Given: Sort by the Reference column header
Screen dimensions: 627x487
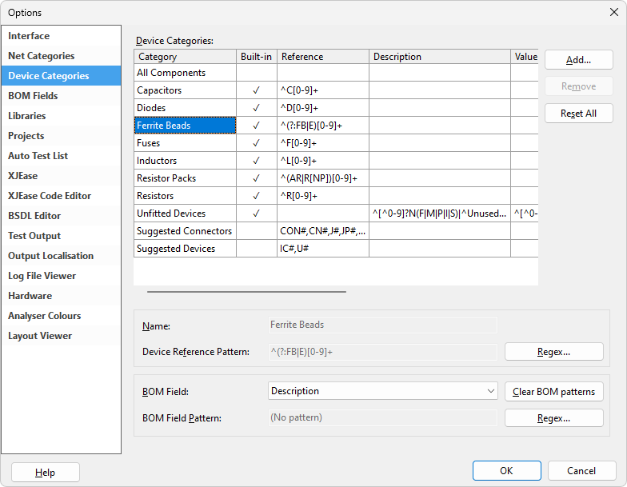Looking at the screenshot, I should pos(323,57).
